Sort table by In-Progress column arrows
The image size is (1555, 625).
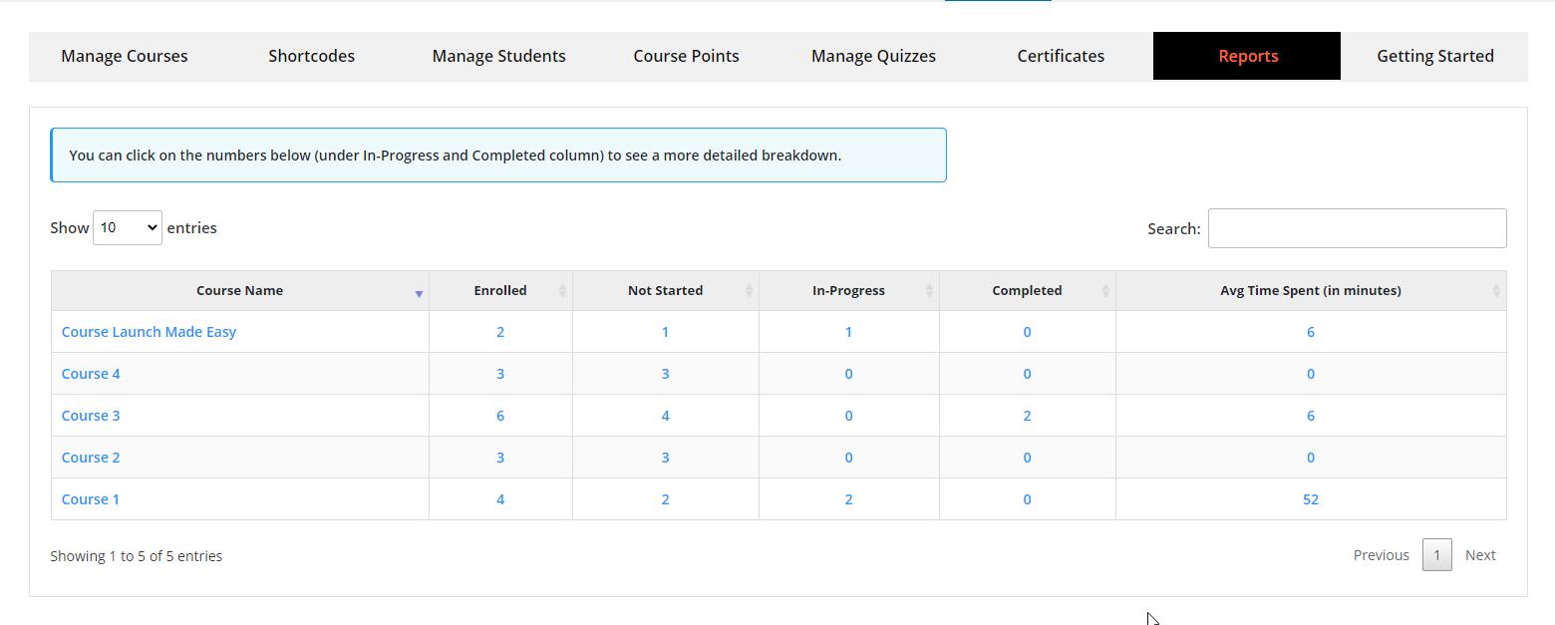929,291
